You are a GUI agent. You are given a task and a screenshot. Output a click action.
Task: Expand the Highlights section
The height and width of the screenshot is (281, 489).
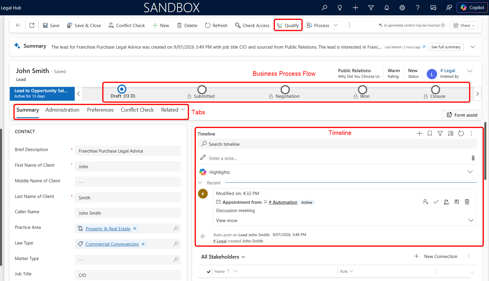[470, 172]
